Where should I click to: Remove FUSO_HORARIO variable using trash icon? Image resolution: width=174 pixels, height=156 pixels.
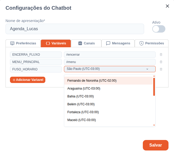[161, 69]
